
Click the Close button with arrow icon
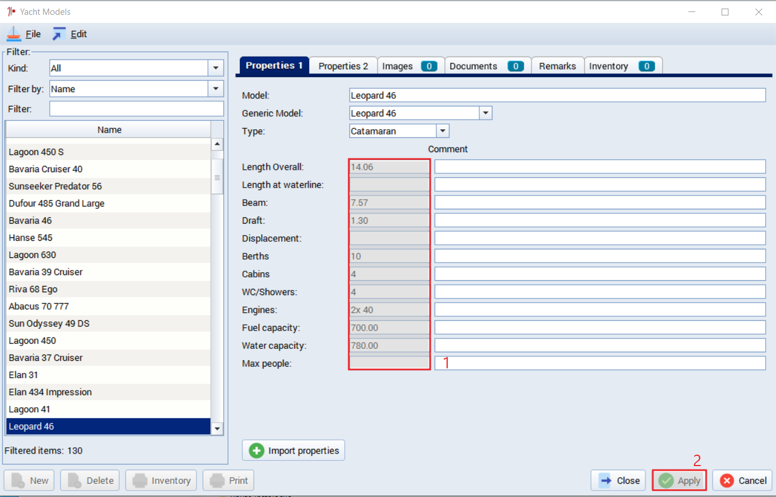618,480
